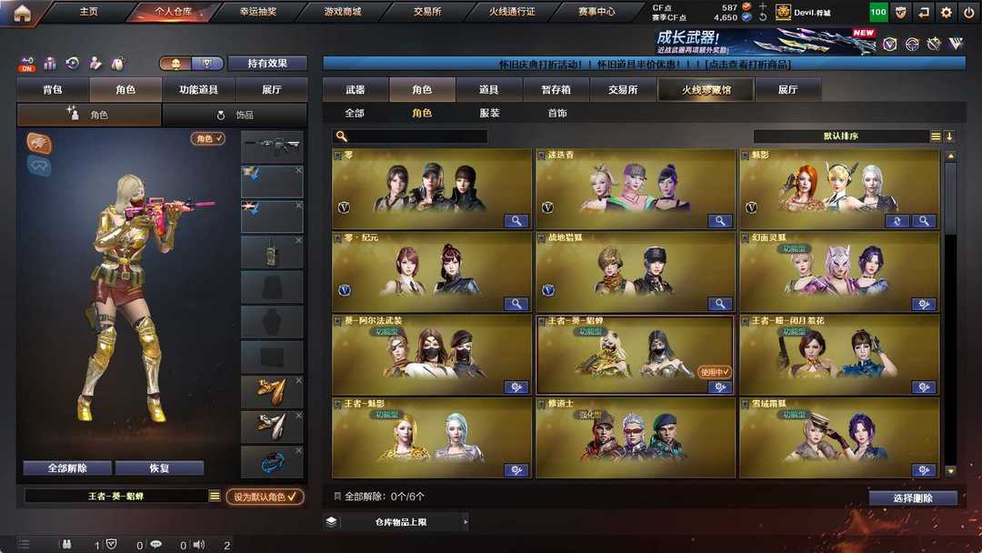Click the home icon in top bar
This screenshot has width=982, height=553.
click(x=22, y=13)
